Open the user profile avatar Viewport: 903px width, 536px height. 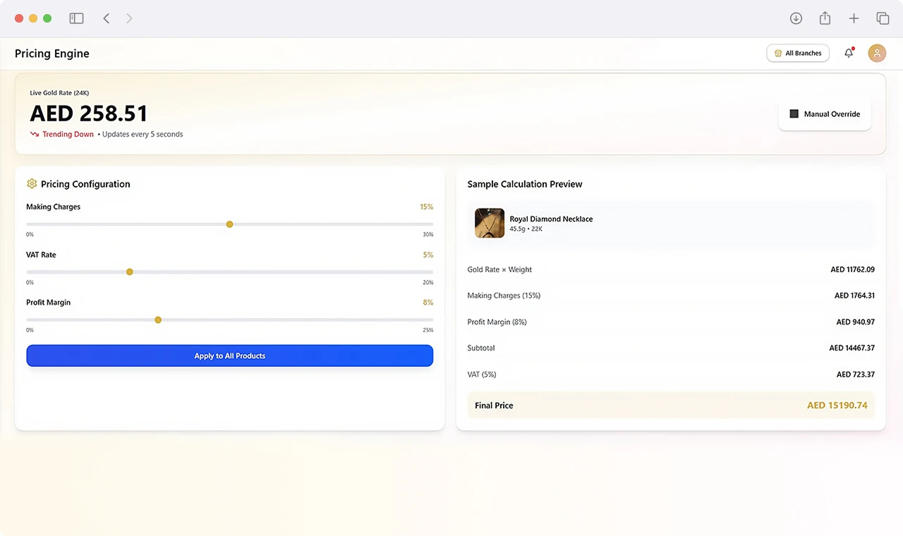877,53
